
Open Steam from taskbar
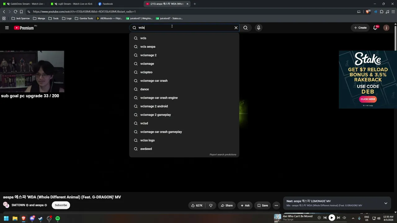click(x=40, y=218)
